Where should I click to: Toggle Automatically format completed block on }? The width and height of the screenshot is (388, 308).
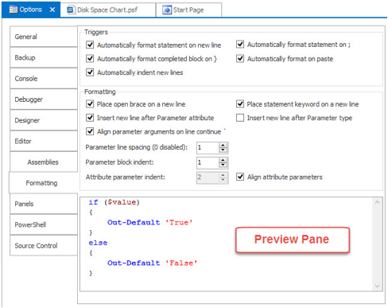(90, 58)
